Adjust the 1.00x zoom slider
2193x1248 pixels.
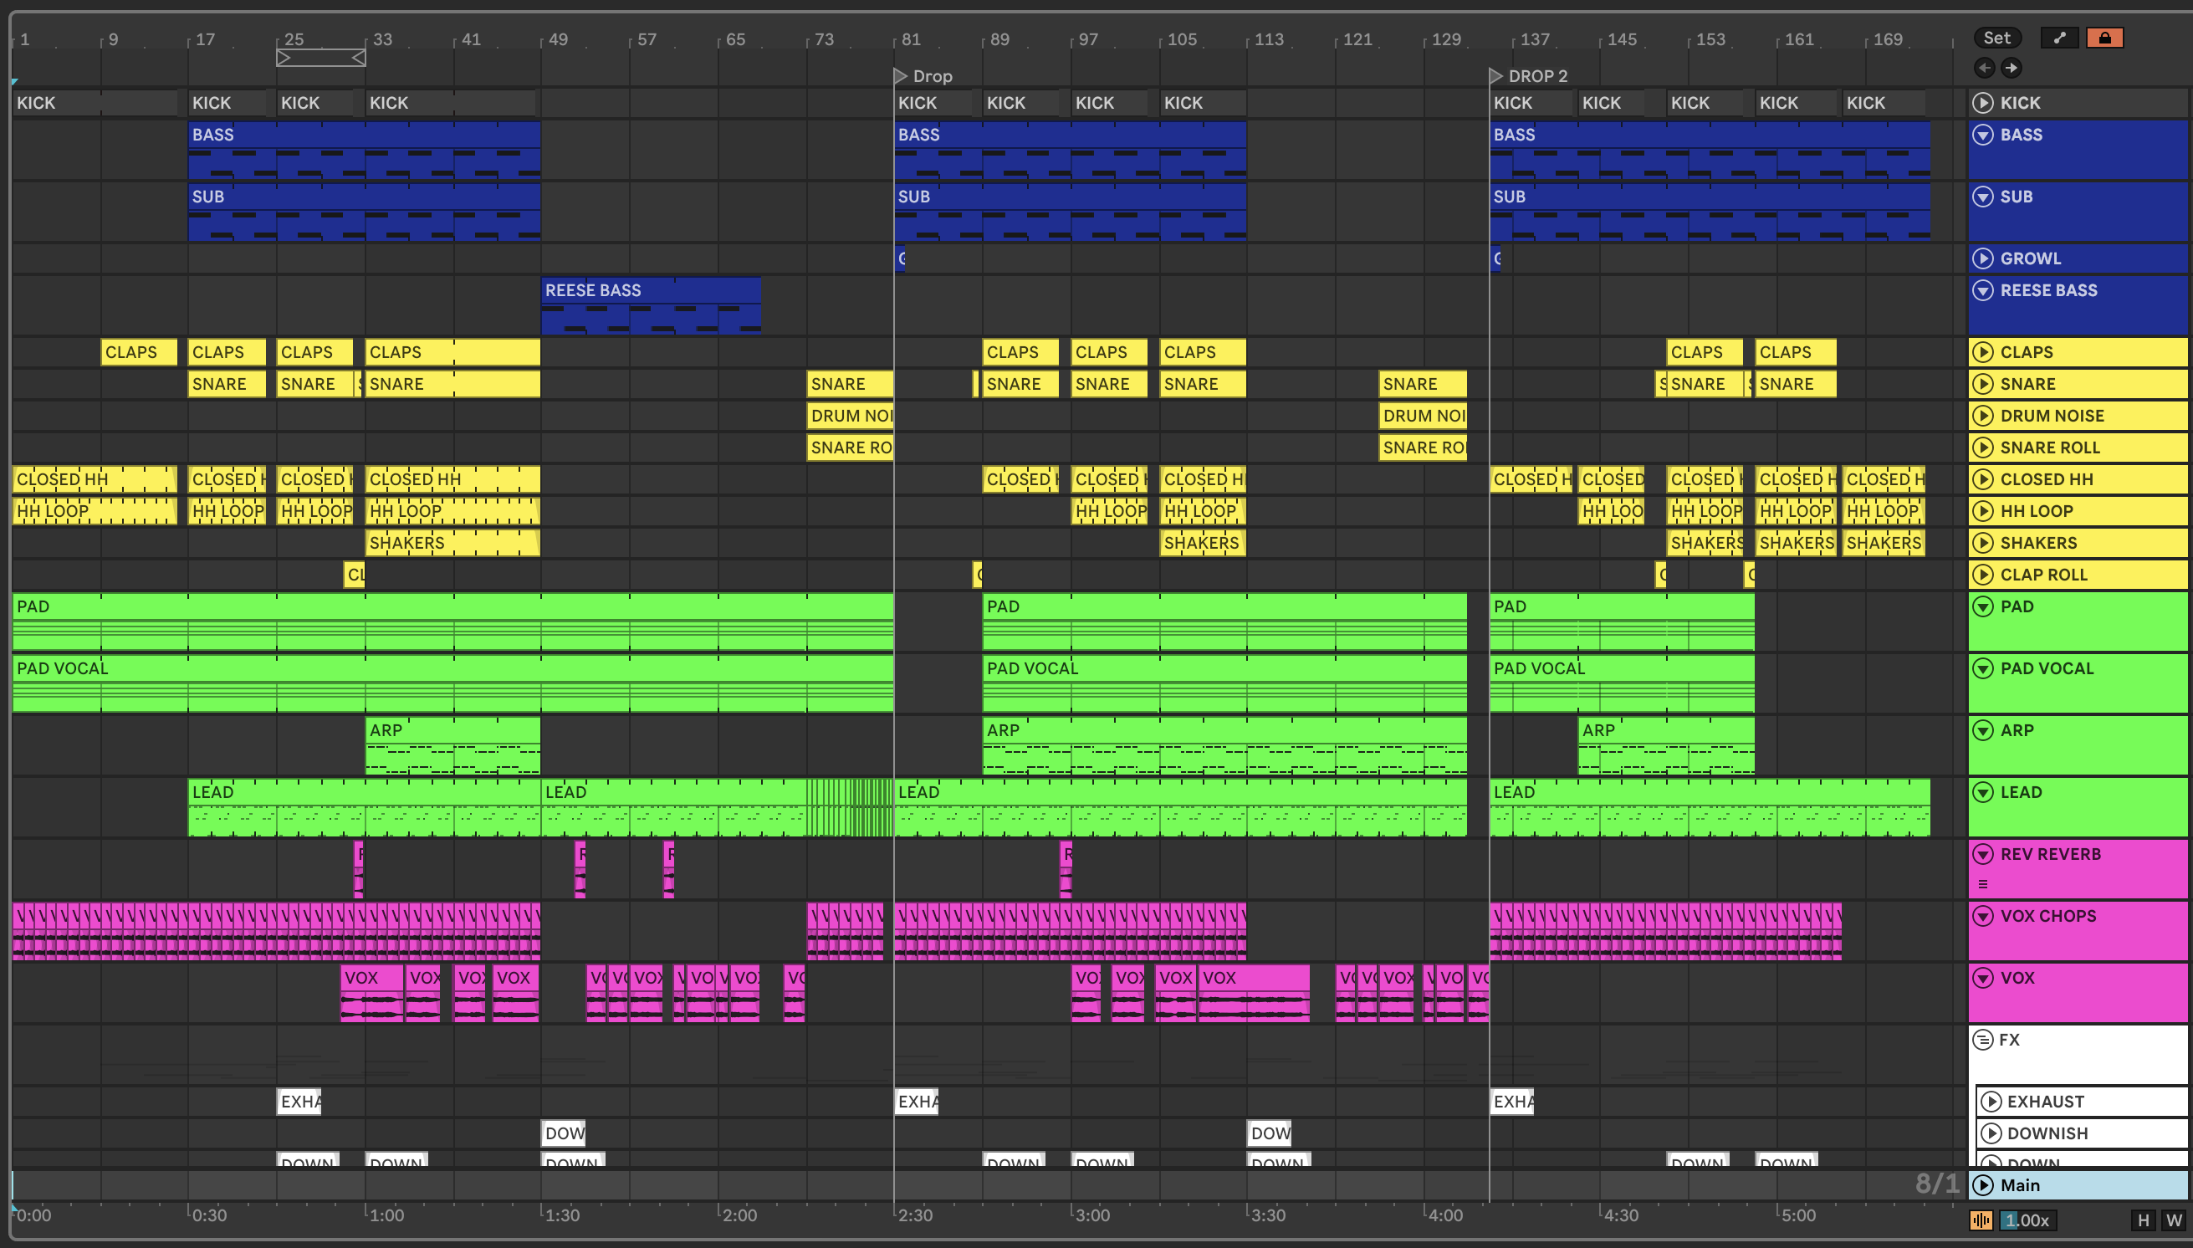tap(2027, 1220)
